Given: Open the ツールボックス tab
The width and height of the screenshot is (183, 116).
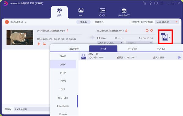Looking at the screenshot, I should tap(124, 13).
